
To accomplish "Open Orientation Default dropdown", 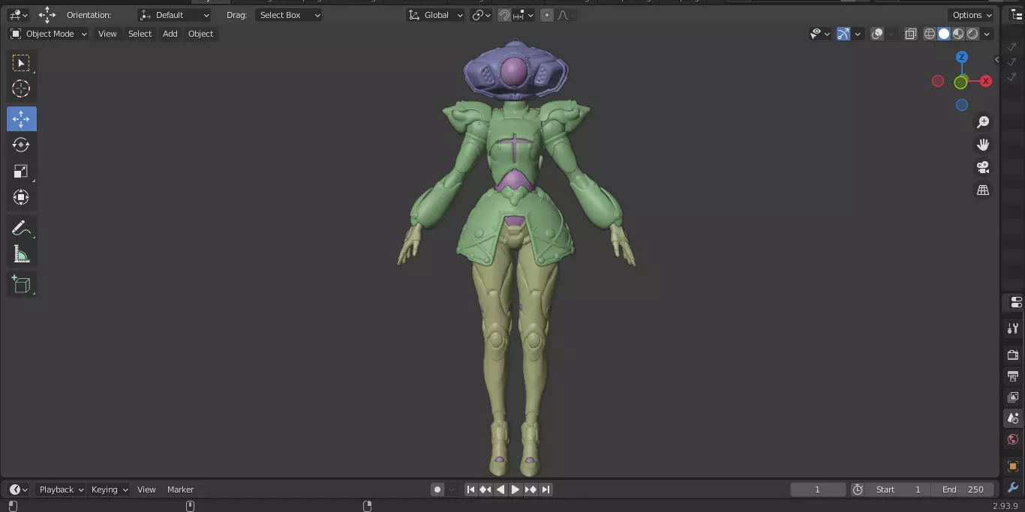I will (x=175, y=15).
